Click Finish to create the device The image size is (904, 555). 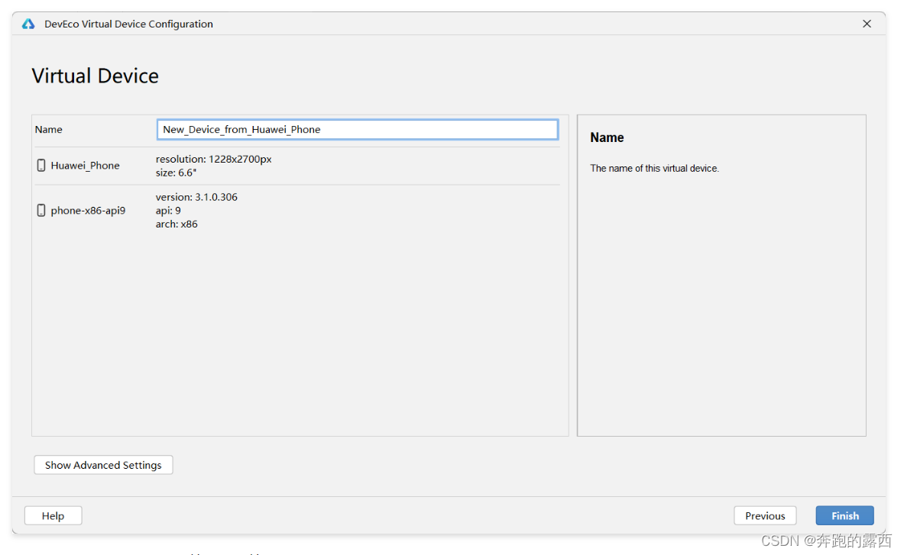point(844,515)
